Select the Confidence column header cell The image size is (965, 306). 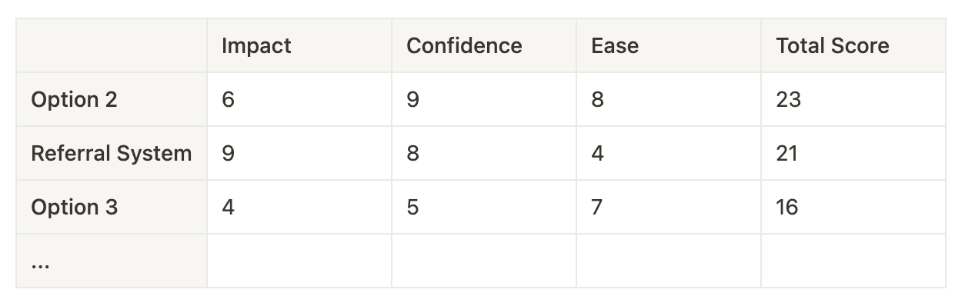click(484, 46)
